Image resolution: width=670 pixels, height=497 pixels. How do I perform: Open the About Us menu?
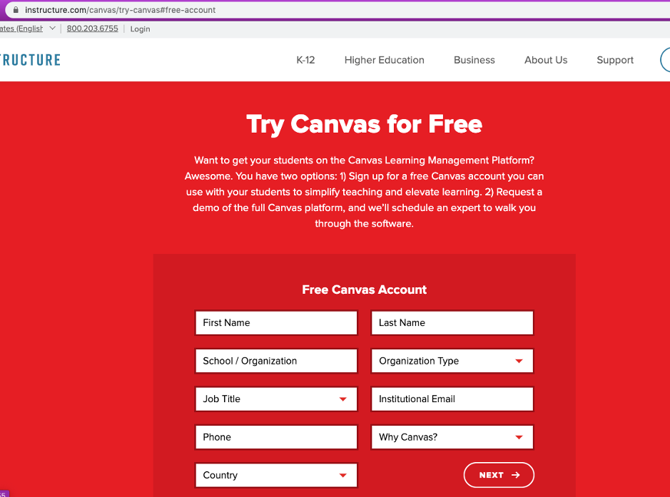[x=546, y=60]
